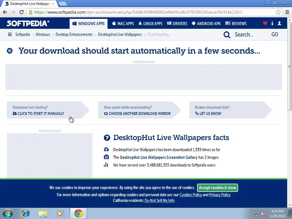Click the 'Downloading...' breadcrumb text
Viewport: 292px width, 219px height.
tap(159, 35)
